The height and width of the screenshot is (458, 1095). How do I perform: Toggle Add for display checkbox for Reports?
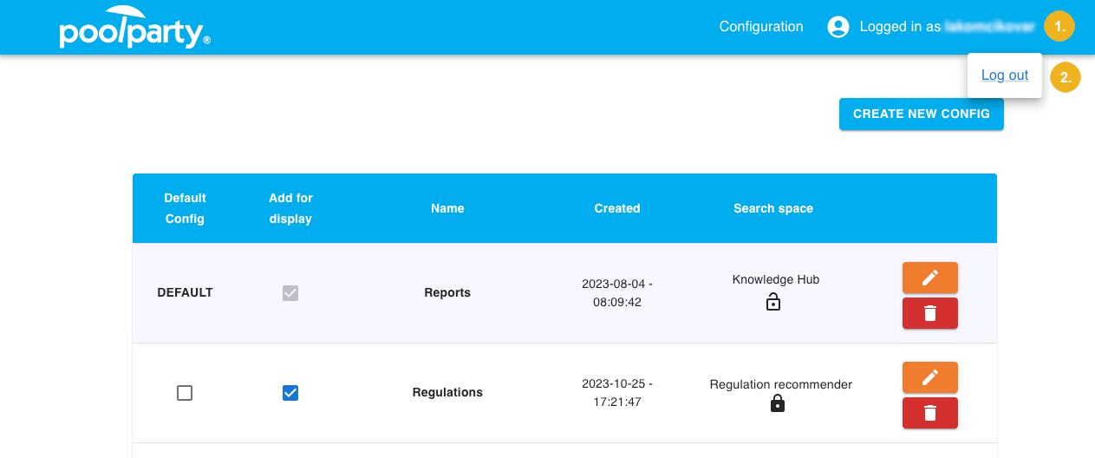290,293
